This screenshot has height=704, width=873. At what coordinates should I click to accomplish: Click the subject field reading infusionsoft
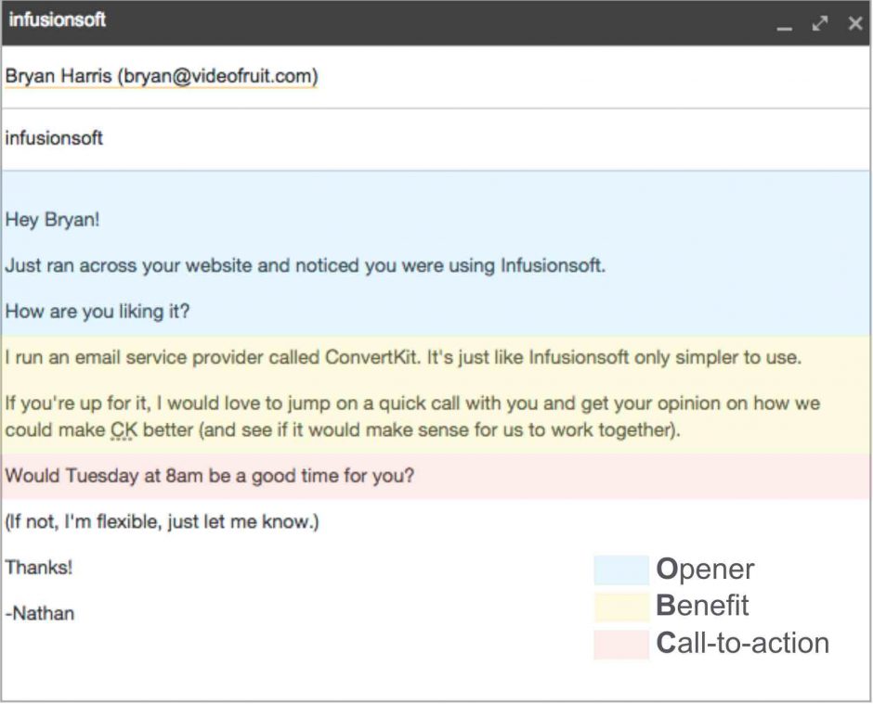click(54, 138)
